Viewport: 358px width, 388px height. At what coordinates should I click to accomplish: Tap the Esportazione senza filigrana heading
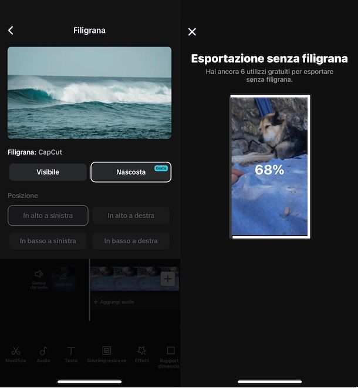(269, 59)
